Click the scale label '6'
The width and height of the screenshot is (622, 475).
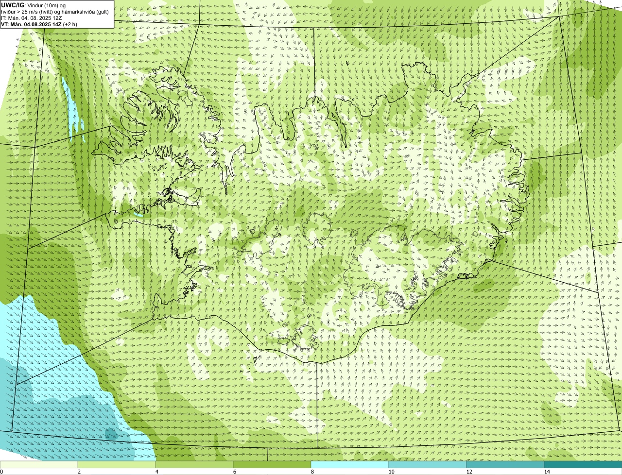pos(235,472)
